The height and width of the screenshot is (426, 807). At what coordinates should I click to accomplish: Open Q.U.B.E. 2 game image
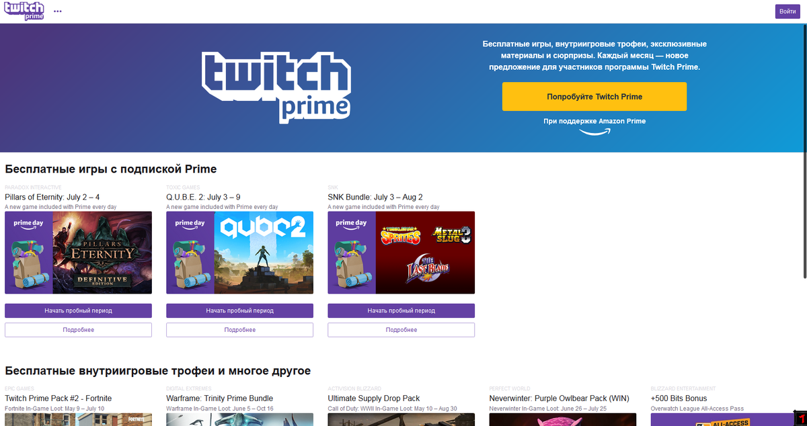[239, 253]
